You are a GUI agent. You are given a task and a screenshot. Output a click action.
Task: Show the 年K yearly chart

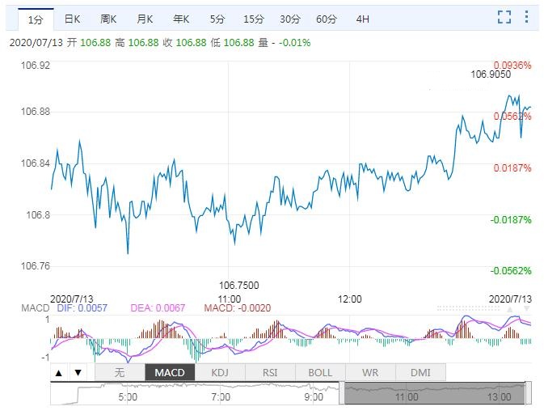coord(181,18)
